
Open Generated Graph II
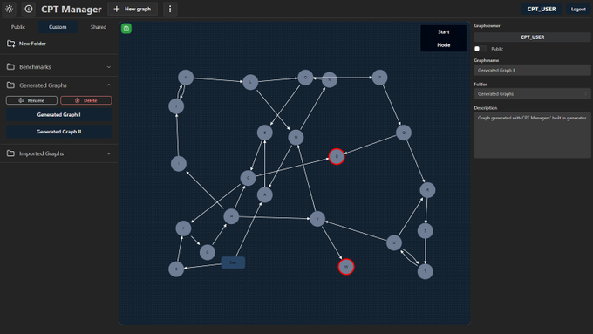58,132
